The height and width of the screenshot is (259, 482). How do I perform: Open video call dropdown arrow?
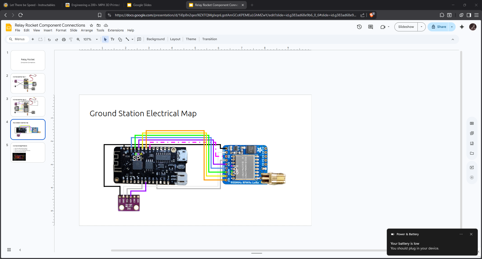[x=389, y=27]
